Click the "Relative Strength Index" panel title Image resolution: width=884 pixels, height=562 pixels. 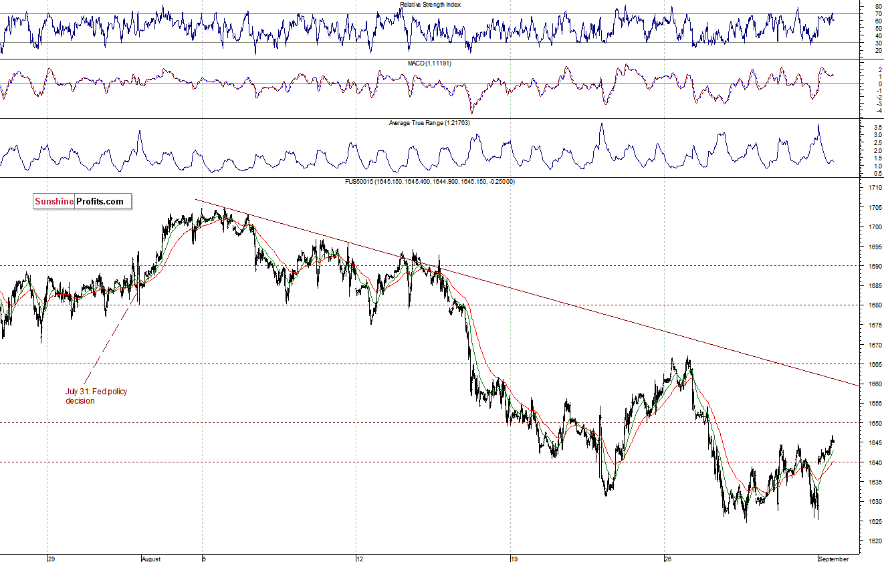430,4
